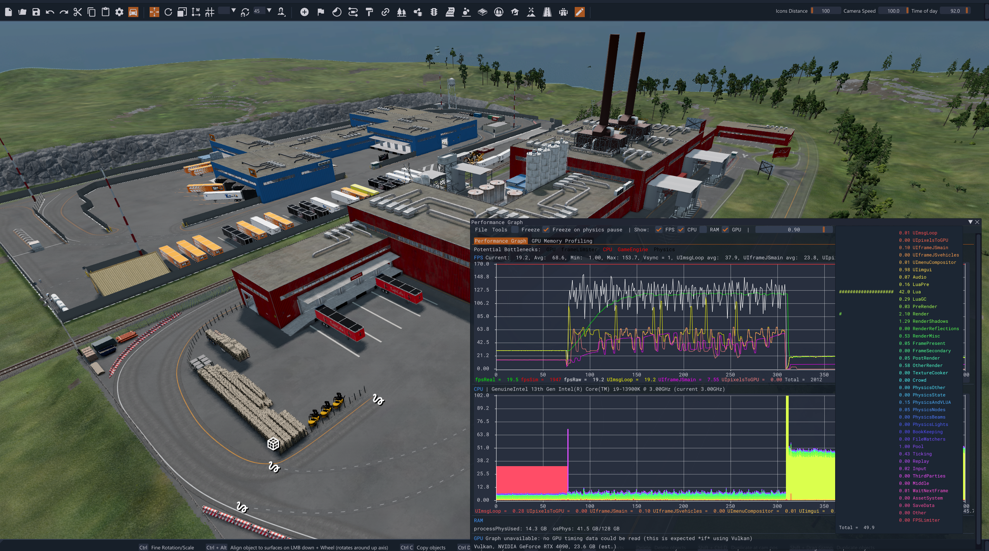Click the grid snap value field
This screenshot has height=551, width=989.
click(x=224, y=11)
